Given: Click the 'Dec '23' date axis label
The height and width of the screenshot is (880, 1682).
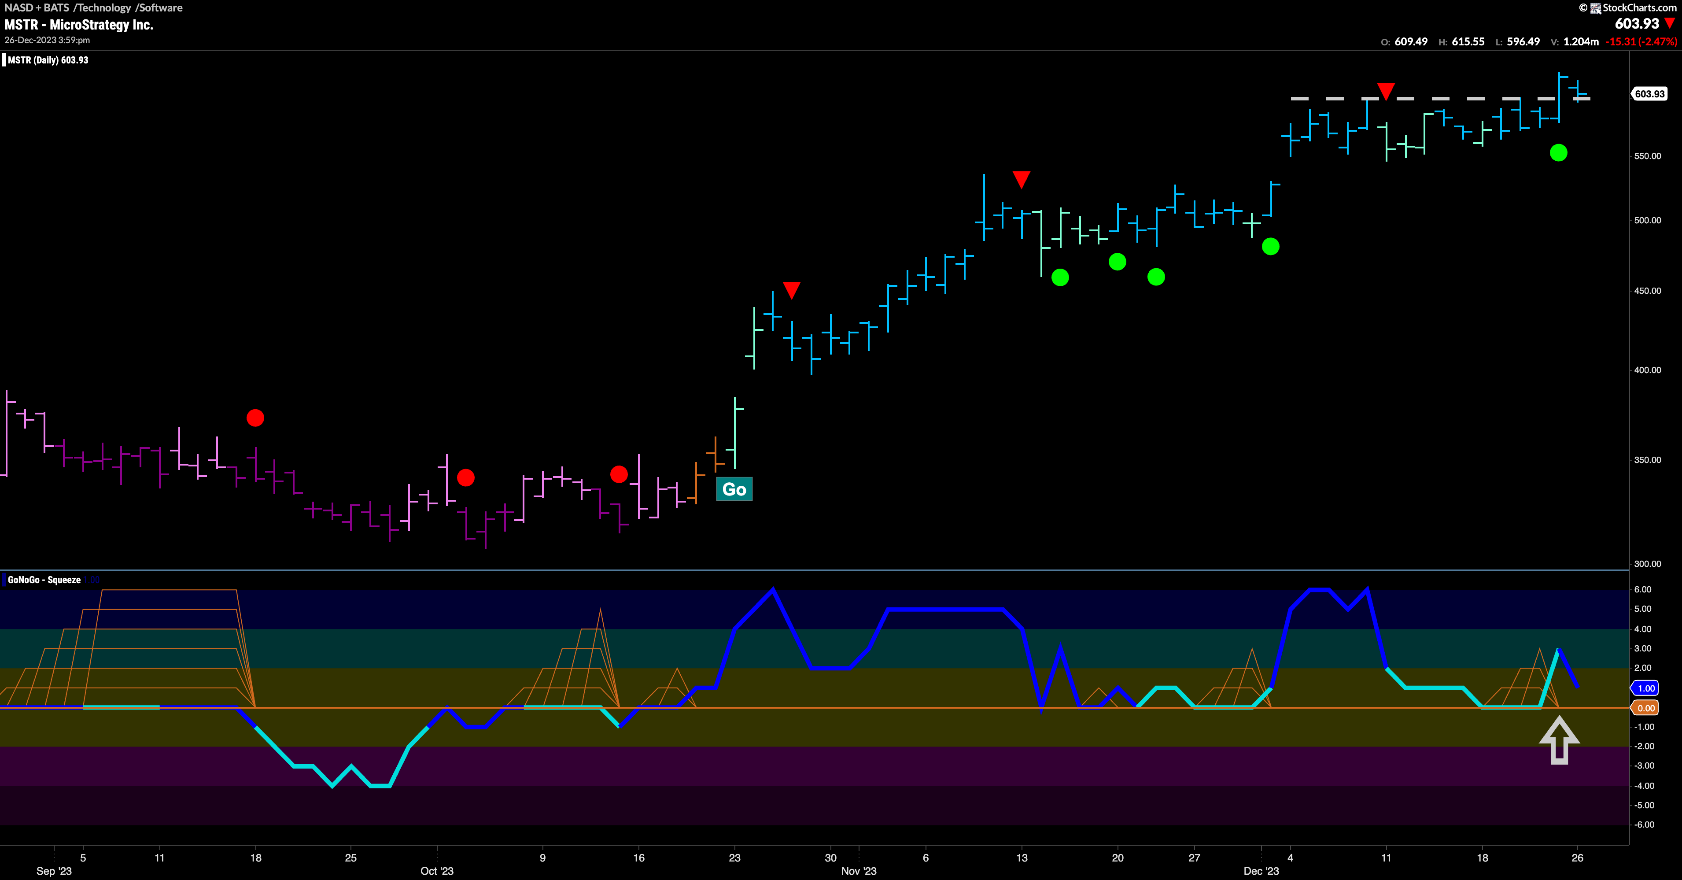Looking at the screenshot, I should [1261, 871].
